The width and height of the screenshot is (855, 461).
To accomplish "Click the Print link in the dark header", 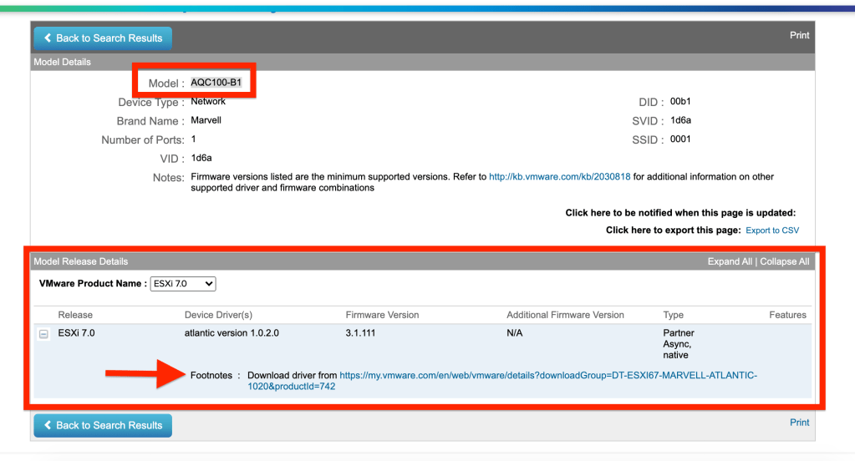I will [799, 35].
